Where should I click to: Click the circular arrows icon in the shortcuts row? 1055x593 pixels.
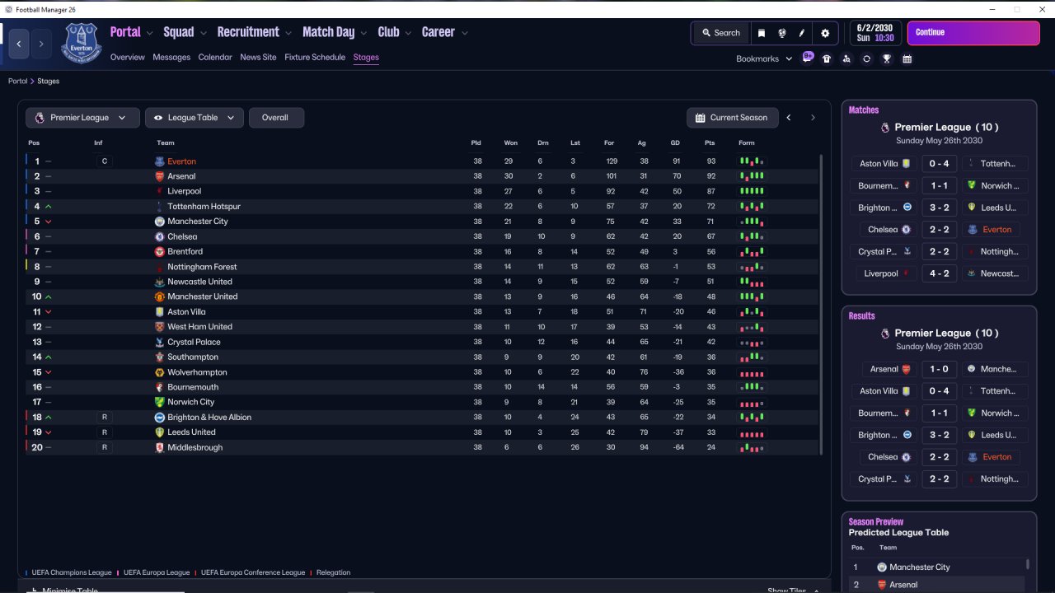tap(866, 59)
